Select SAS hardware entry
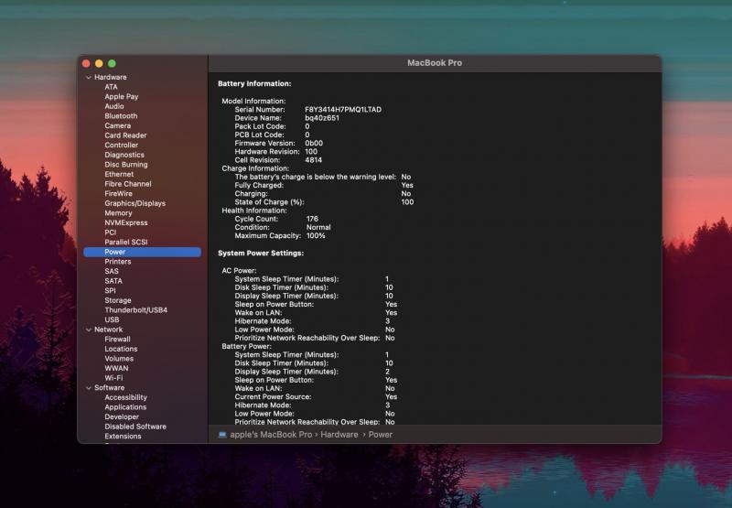 pyautogui.click(x=112, y=271)
